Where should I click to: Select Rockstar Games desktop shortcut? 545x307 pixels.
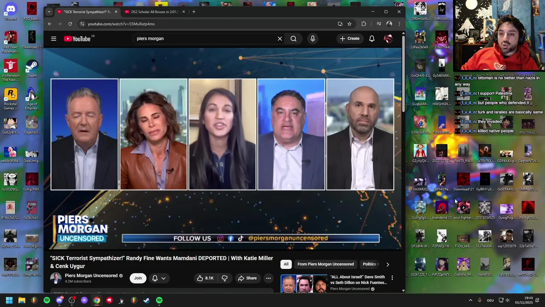tap(11, 99)
